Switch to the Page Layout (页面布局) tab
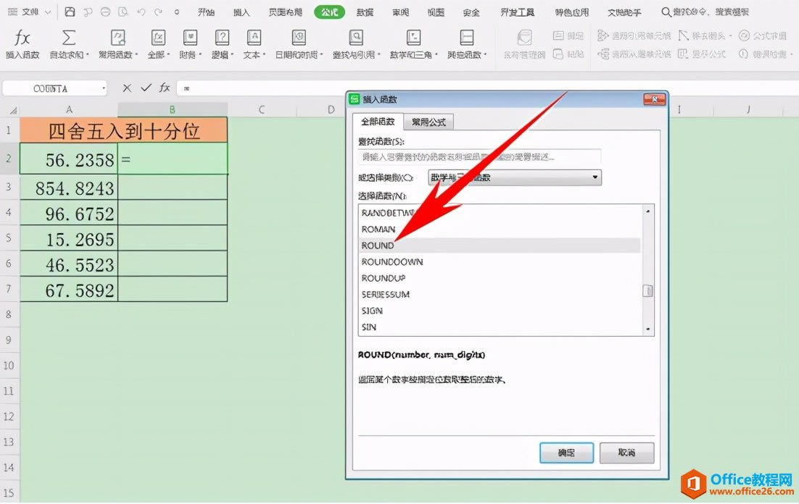This screenshot has width=799, height=504. pos(286,12)
